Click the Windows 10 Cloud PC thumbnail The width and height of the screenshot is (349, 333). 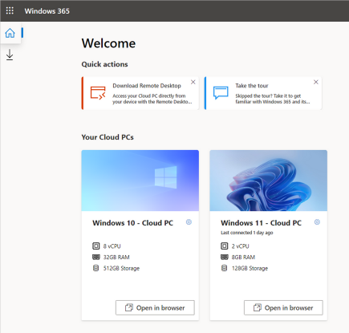pyautogui.click(x=140, y=181)
